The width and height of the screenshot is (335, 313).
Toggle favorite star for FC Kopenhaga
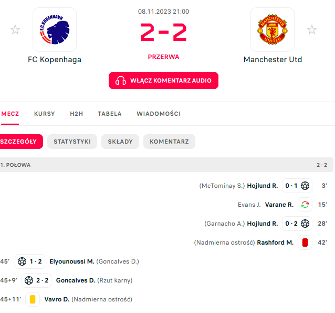[15, 29]
